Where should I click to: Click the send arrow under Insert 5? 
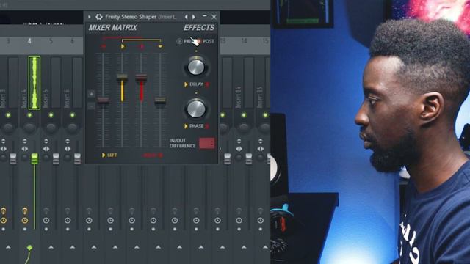51,247
